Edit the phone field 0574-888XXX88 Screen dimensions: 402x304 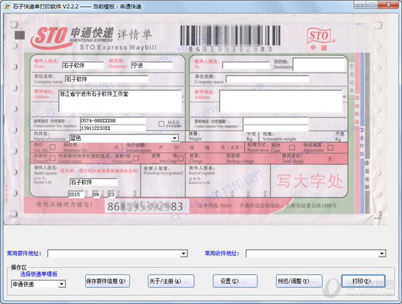[113, 121]
